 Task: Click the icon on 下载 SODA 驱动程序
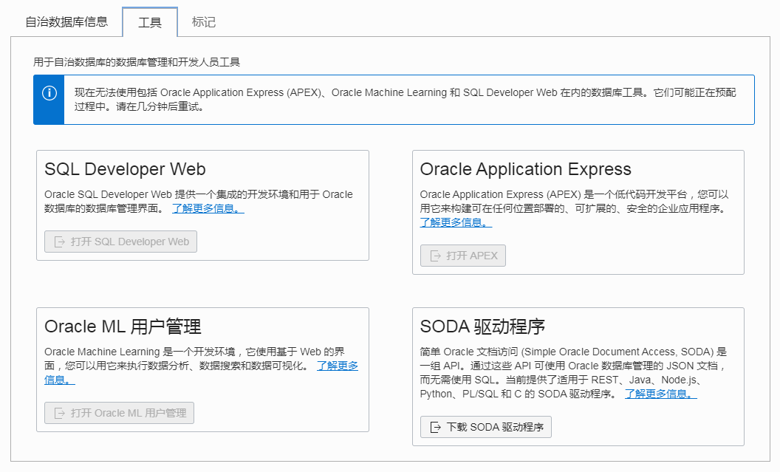(435, 427)
